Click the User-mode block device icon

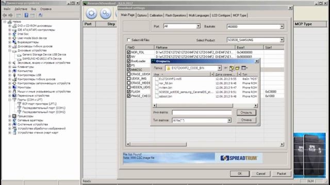[x=14, y=38]
